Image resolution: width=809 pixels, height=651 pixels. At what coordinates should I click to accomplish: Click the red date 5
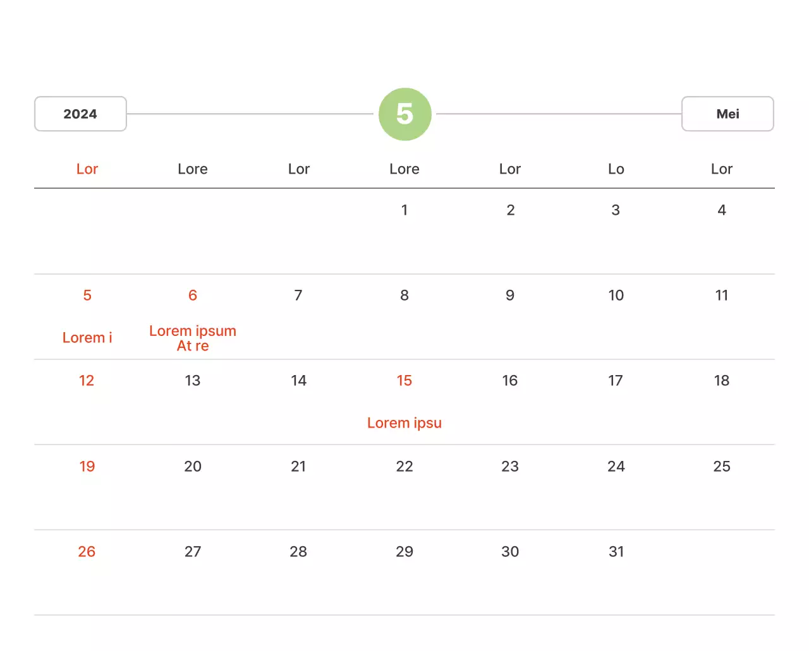pyautogui.click(x=87, y=296)
